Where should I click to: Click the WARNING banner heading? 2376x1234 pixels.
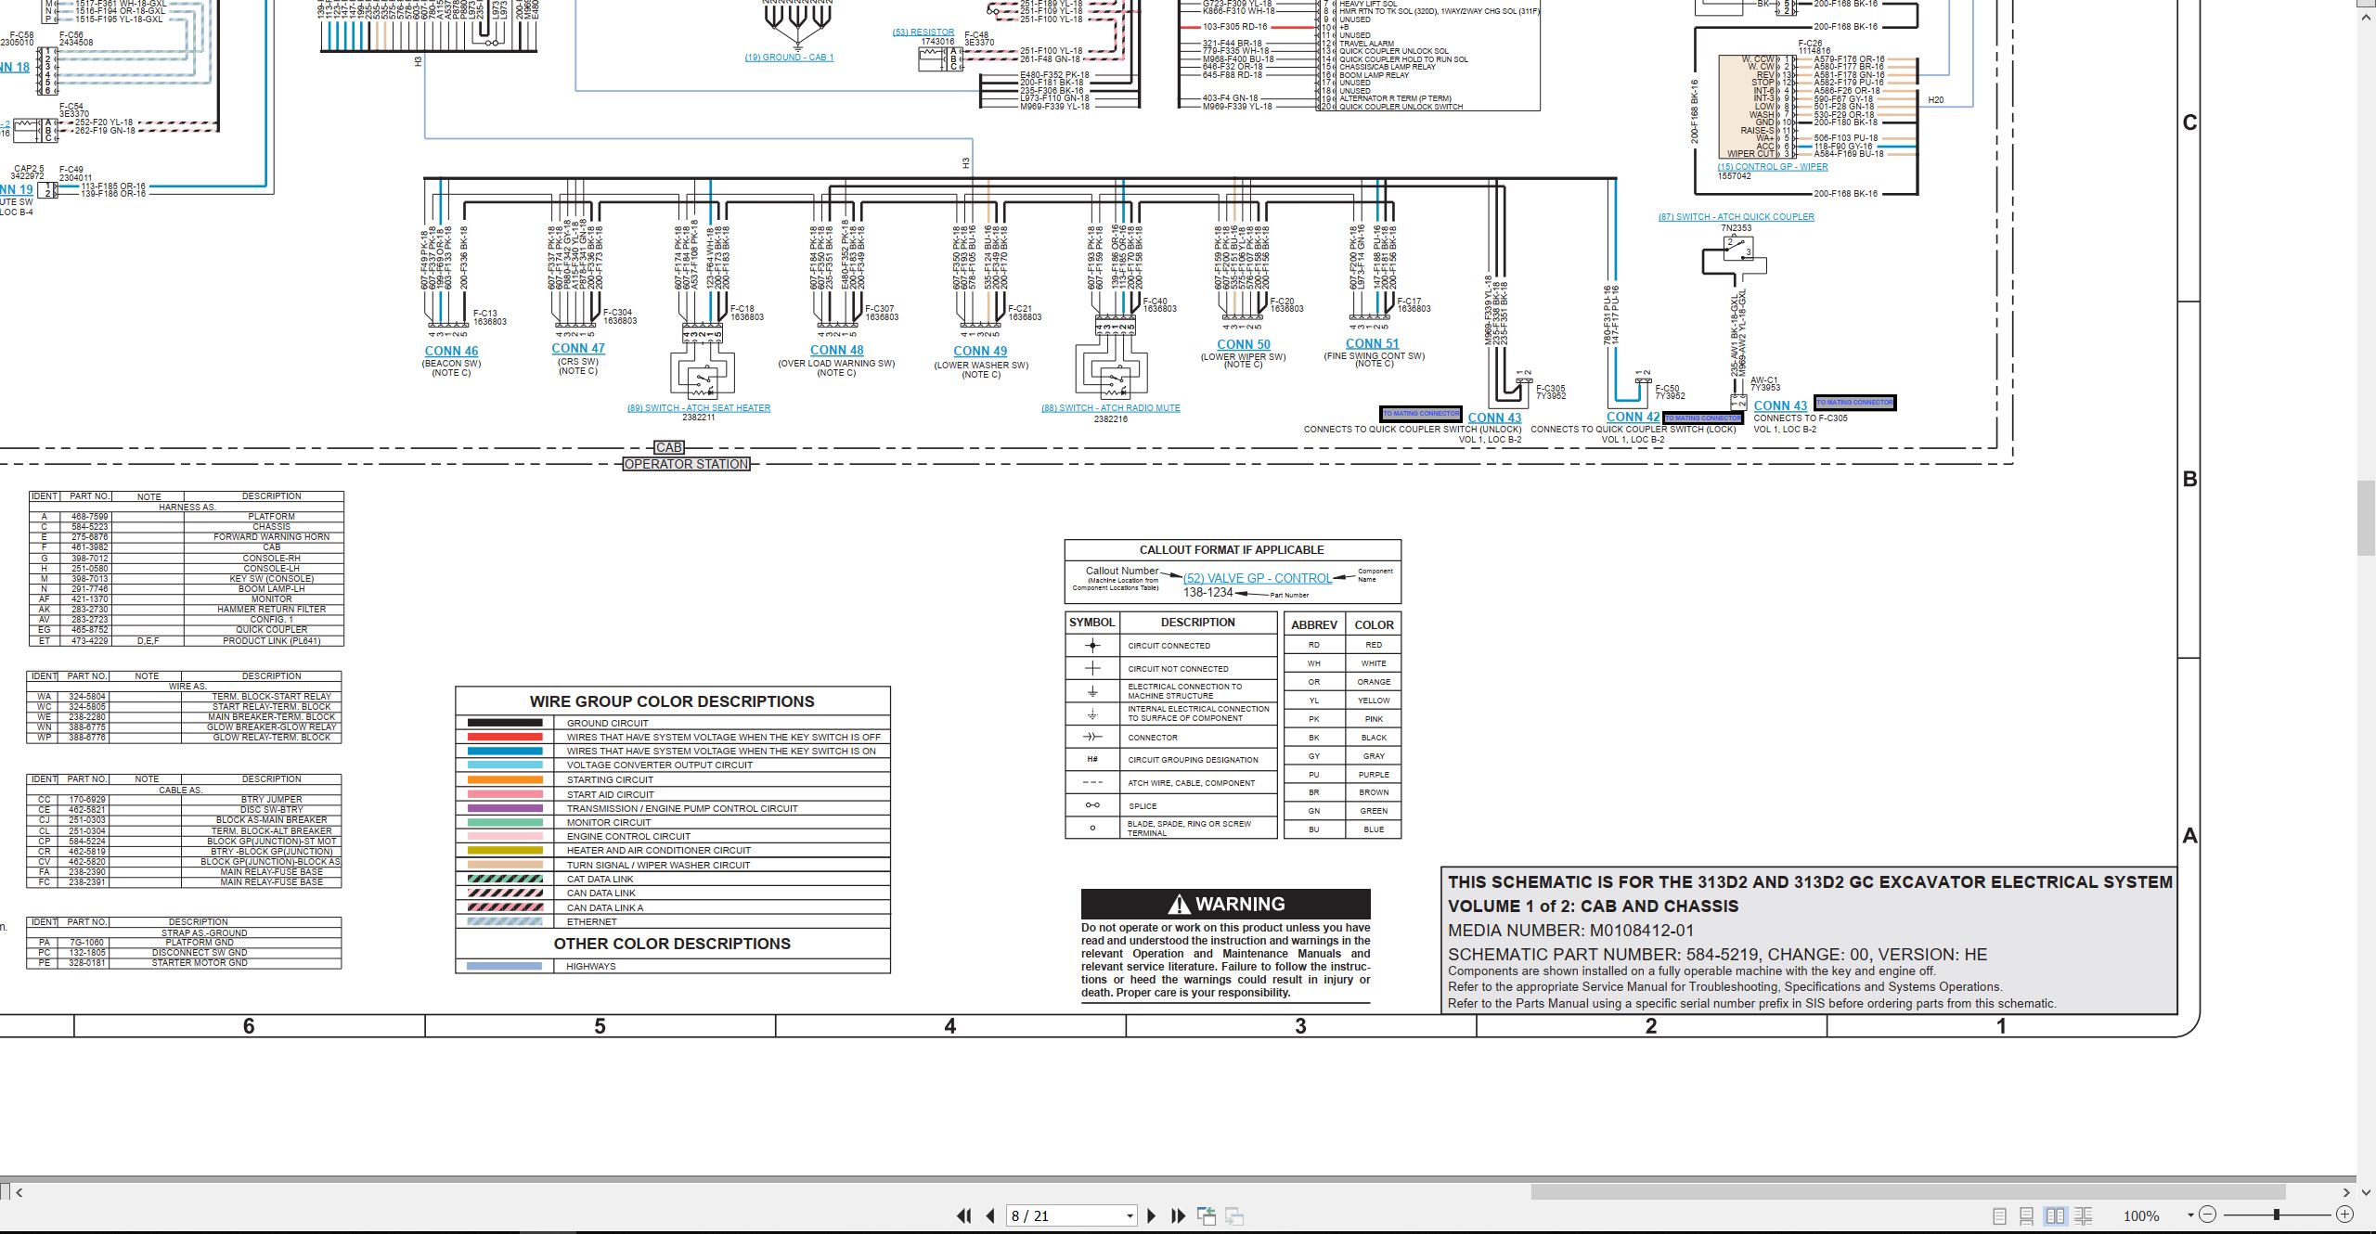(x=1225, y=904)
